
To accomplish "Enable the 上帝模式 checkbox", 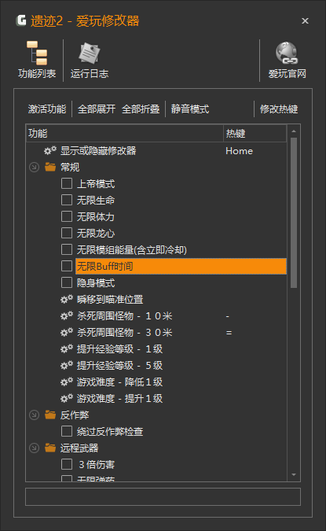I will click(67, 183).
